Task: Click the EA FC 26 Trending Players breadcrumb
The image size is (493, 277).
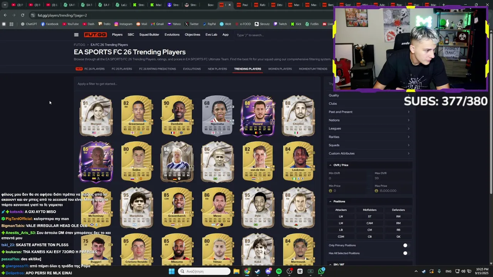Action: click(x=109, y=45)
